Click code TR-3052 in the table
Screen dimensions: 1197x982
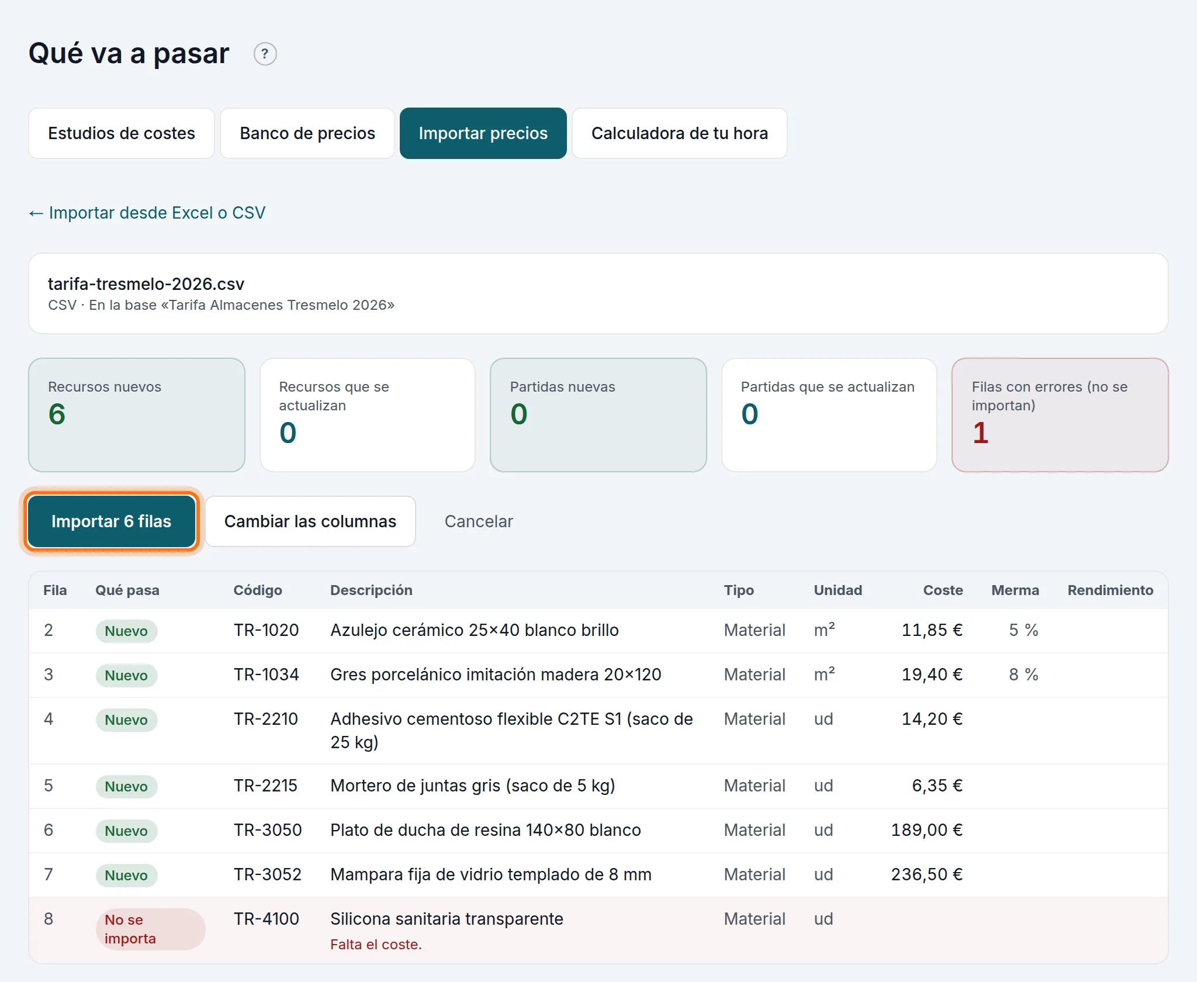[x=268, y=874]
